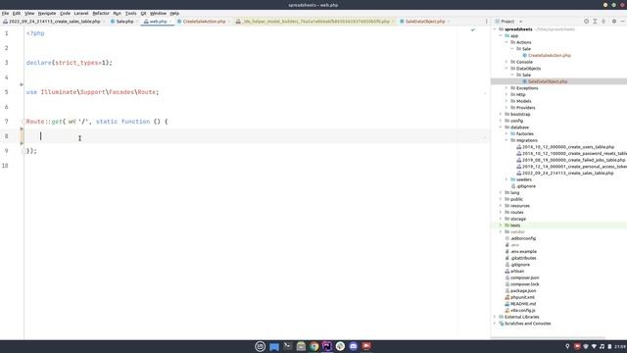Collapse the spreadsheets root project node
Screen dimensions: 627x353
click(x=495, y=29)
